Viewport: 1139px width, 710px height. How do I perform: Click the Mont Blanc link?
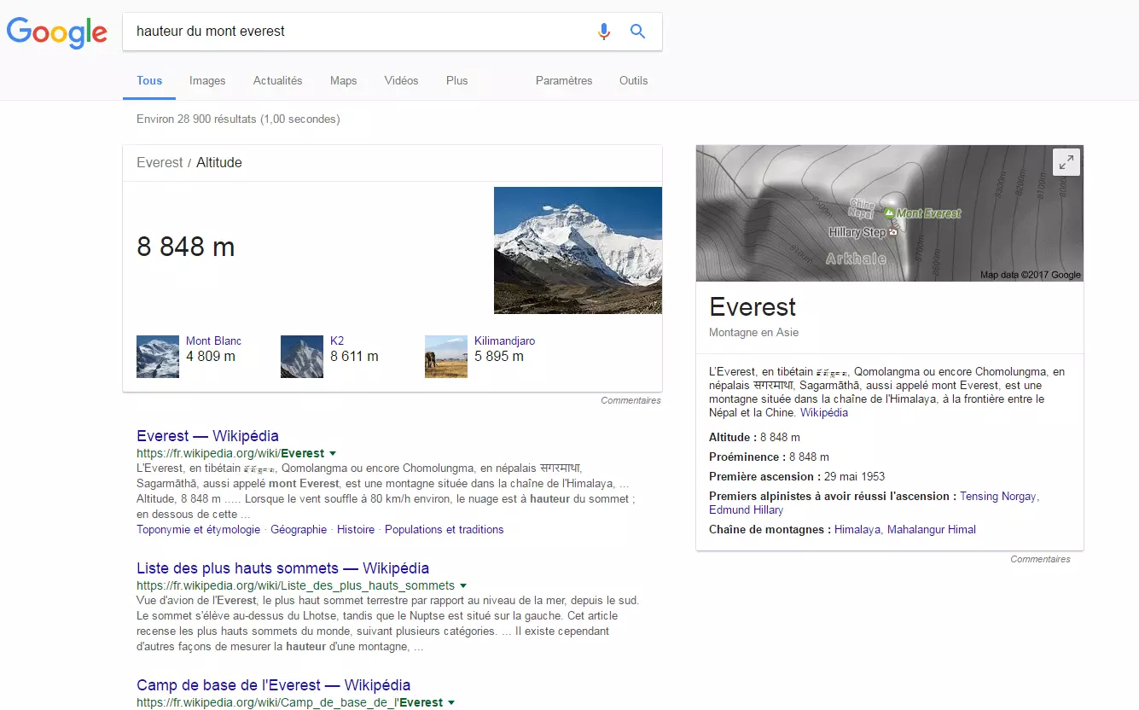(x=213, y=340)
